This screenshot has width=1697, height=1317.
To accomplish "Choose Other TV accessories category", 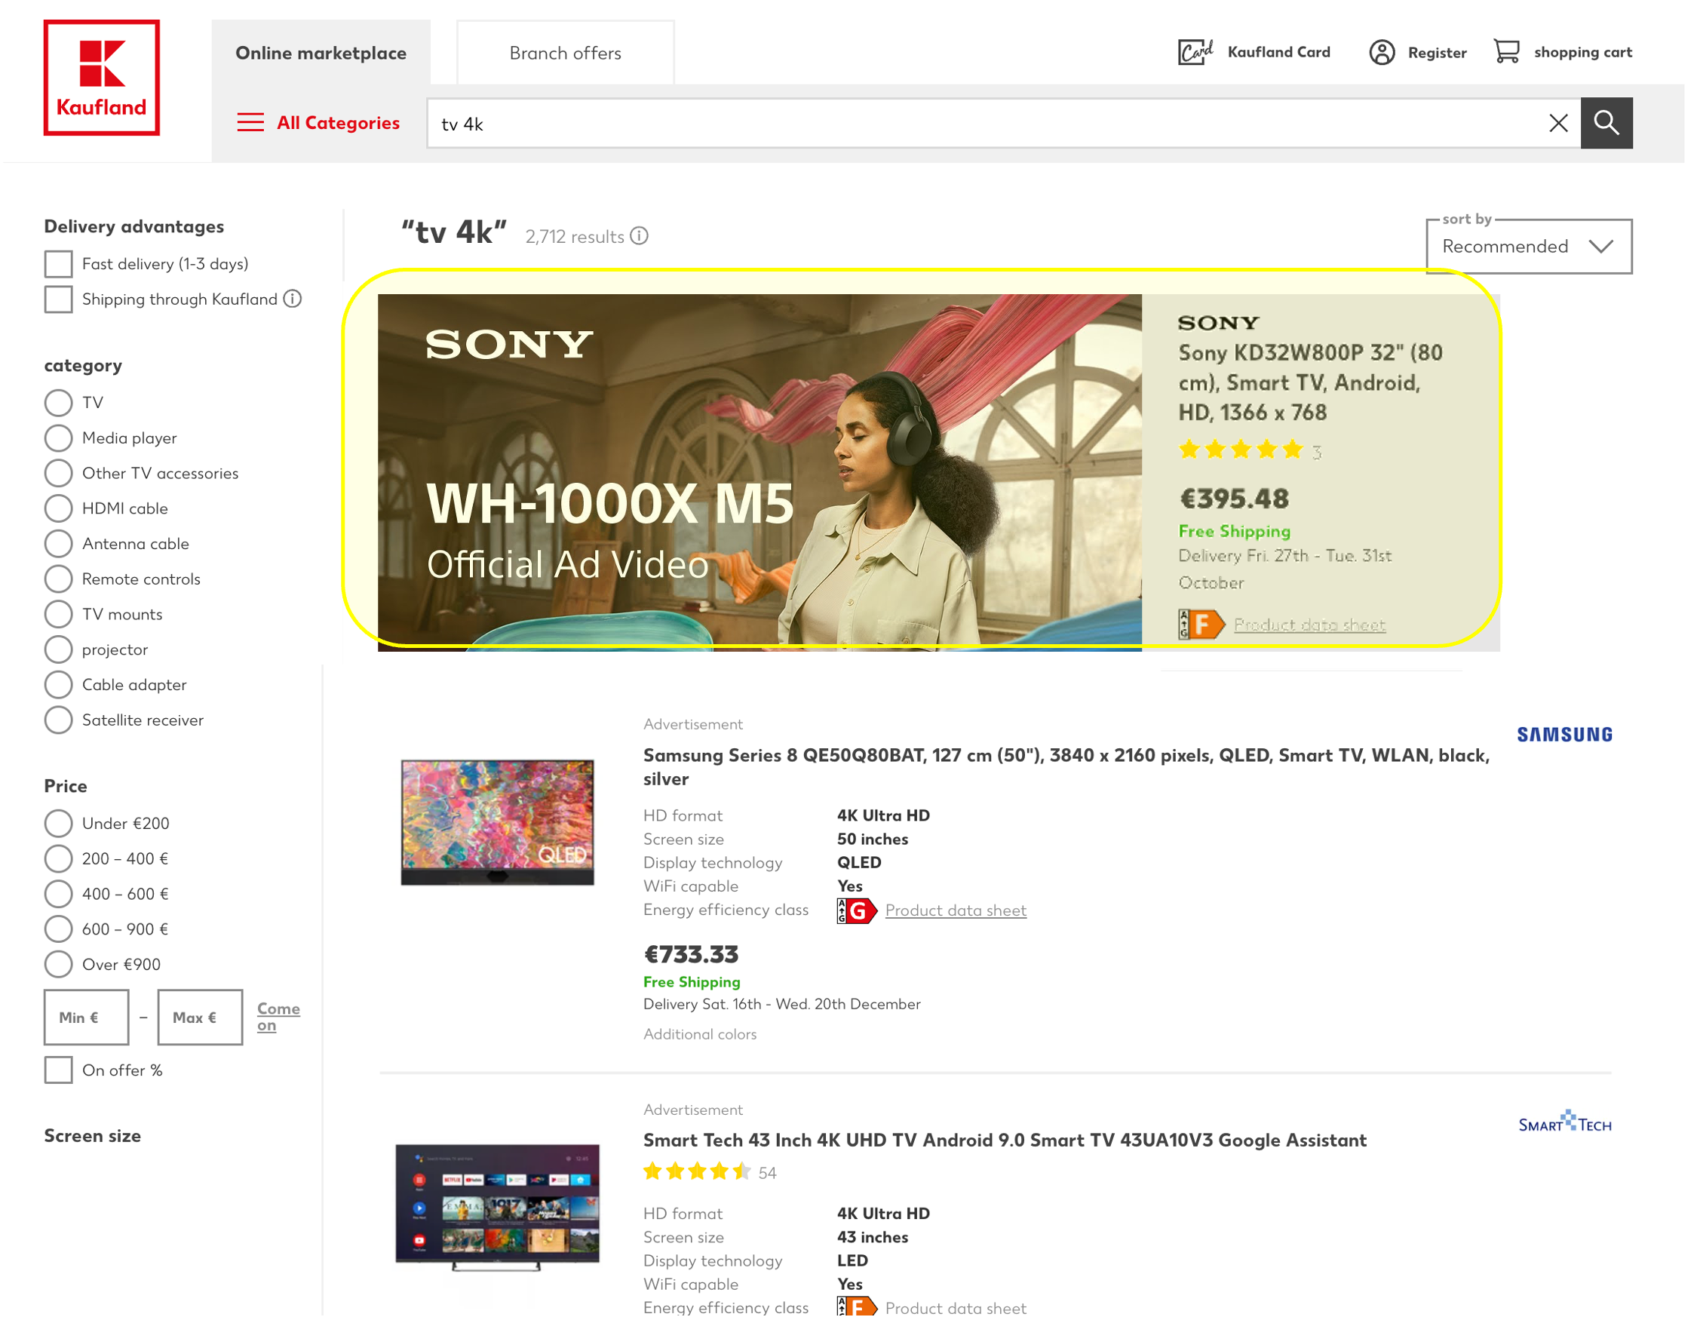I will 58,474.
